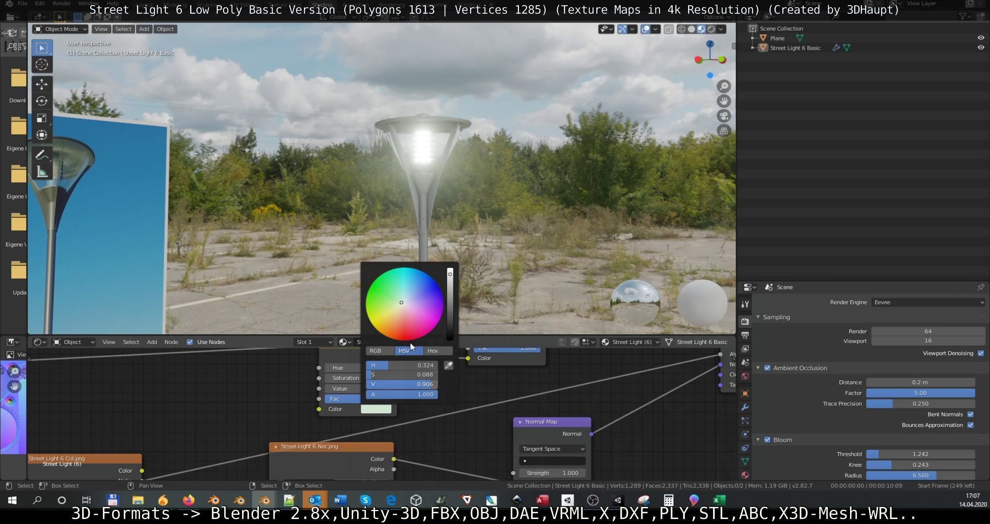Select the Annotate pencil tool

pos(42,155)
